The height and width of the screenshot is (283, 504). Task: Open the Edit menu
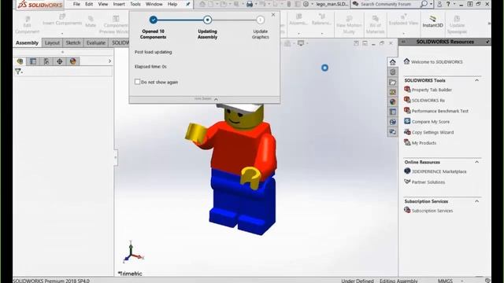(89, 4)
